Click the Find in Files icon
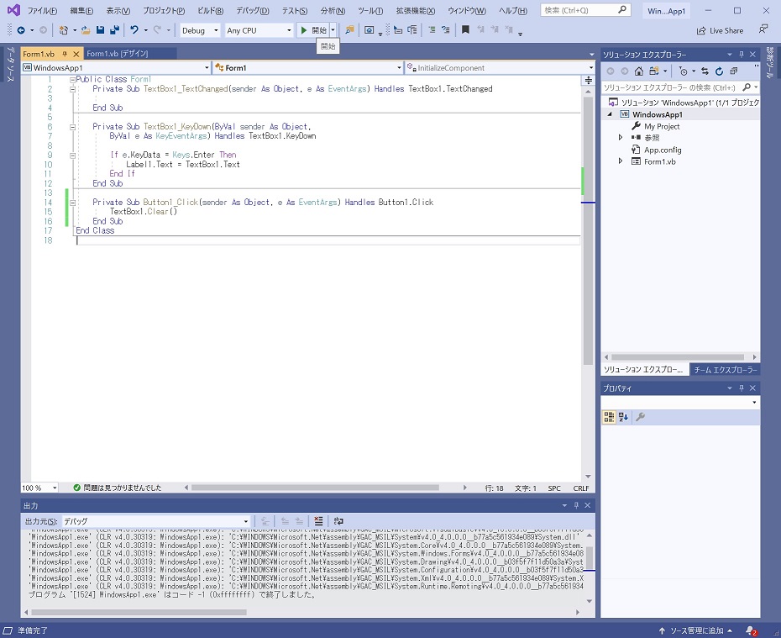The image size is (781, 638). pyautogui.click(x=349, y=30)
